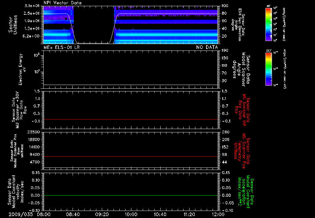Viewport: 315px width, 218px height.
Task: Click the 11:20 time axis label
Action: pos(189,214)
